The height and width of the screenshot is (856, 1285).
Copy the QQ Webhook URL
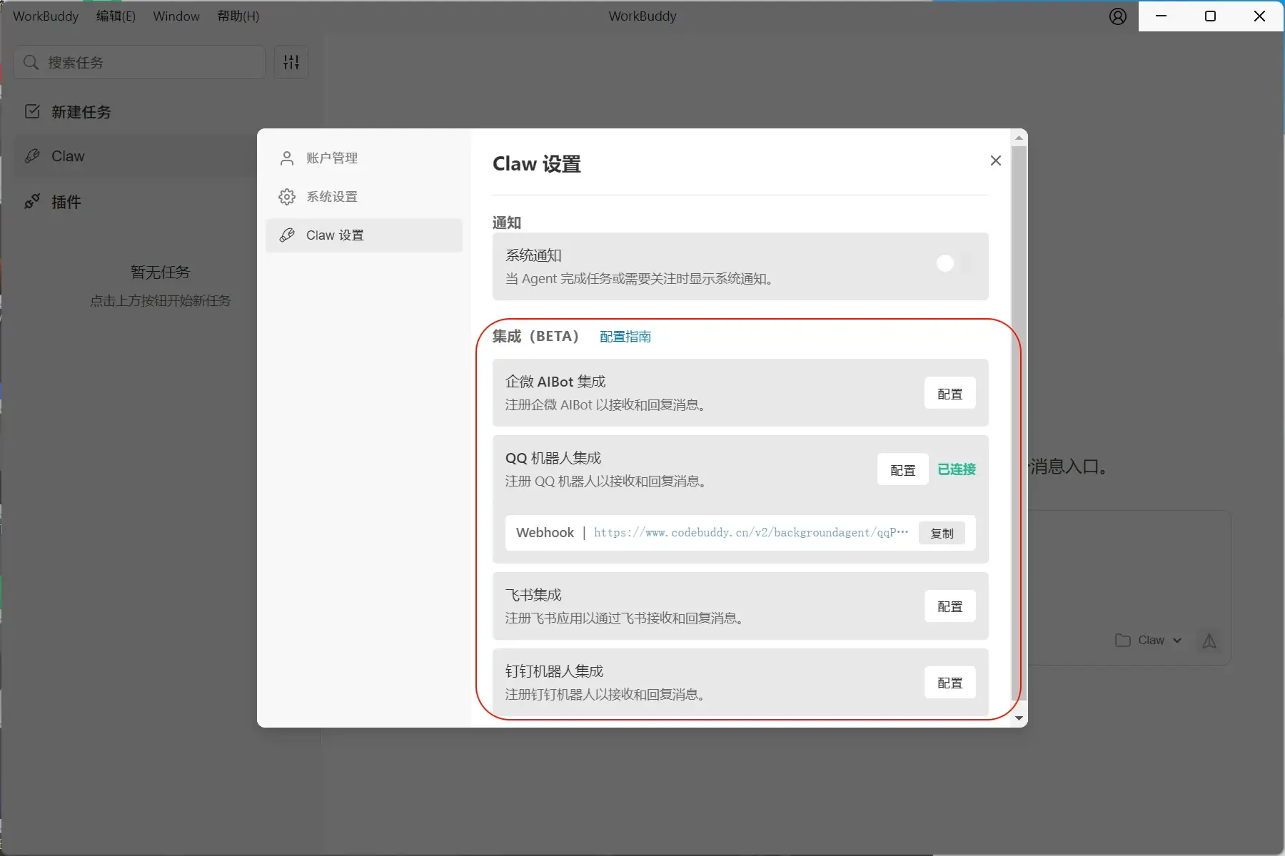[x=942, y=534]
